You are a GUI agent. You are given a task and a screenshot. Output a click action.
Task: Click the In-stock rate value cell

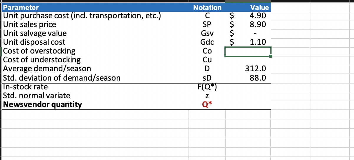(248, 87)
